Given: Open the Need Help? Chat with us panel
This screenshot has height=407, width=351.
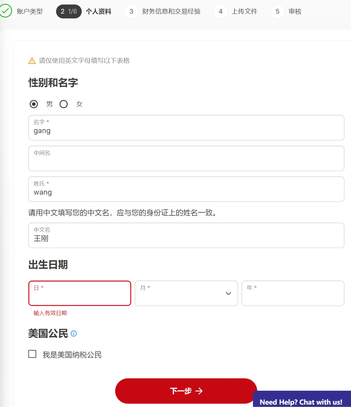Looking at the screenshot, I should tap(301, 402).
